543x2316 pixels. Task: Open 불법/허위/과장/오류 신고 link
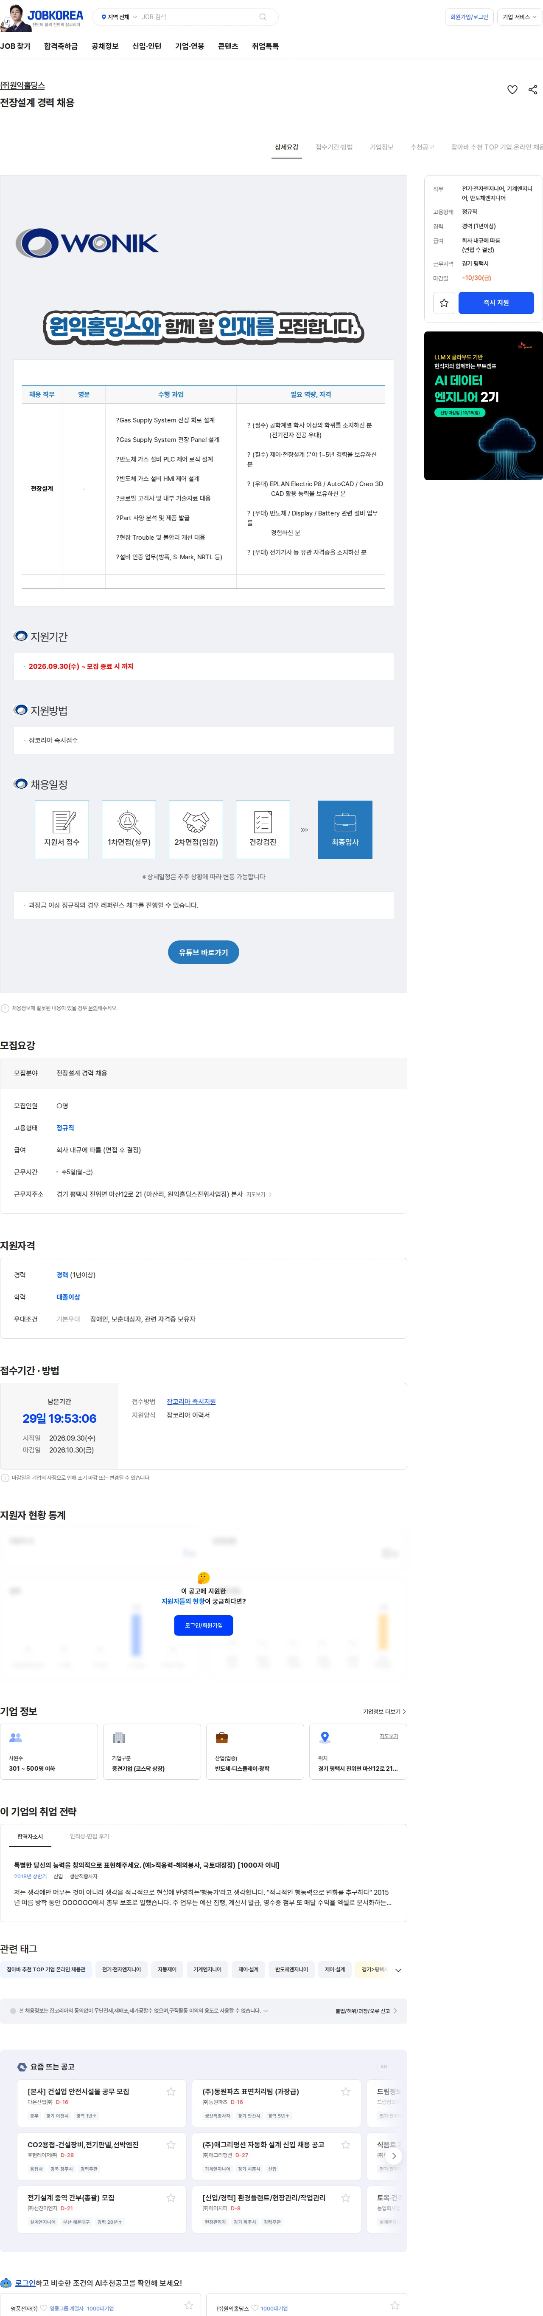click(x=366, y=2010)
